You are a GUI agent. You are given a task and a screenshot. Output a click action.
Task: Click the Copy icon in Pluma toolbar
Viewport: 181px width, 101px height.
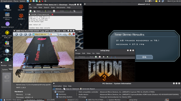point(74,11)
